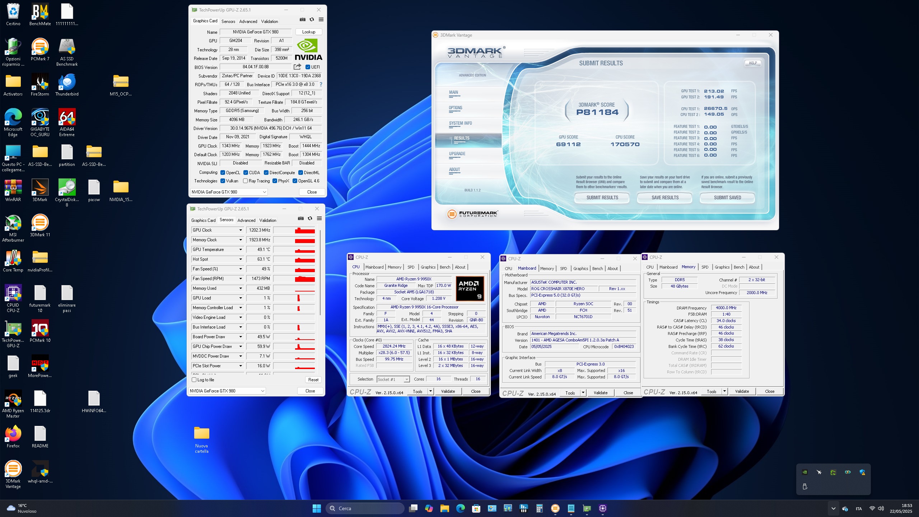
Task: Click NVIDIA icon in system tray popup
Action: tap(804, 472)
